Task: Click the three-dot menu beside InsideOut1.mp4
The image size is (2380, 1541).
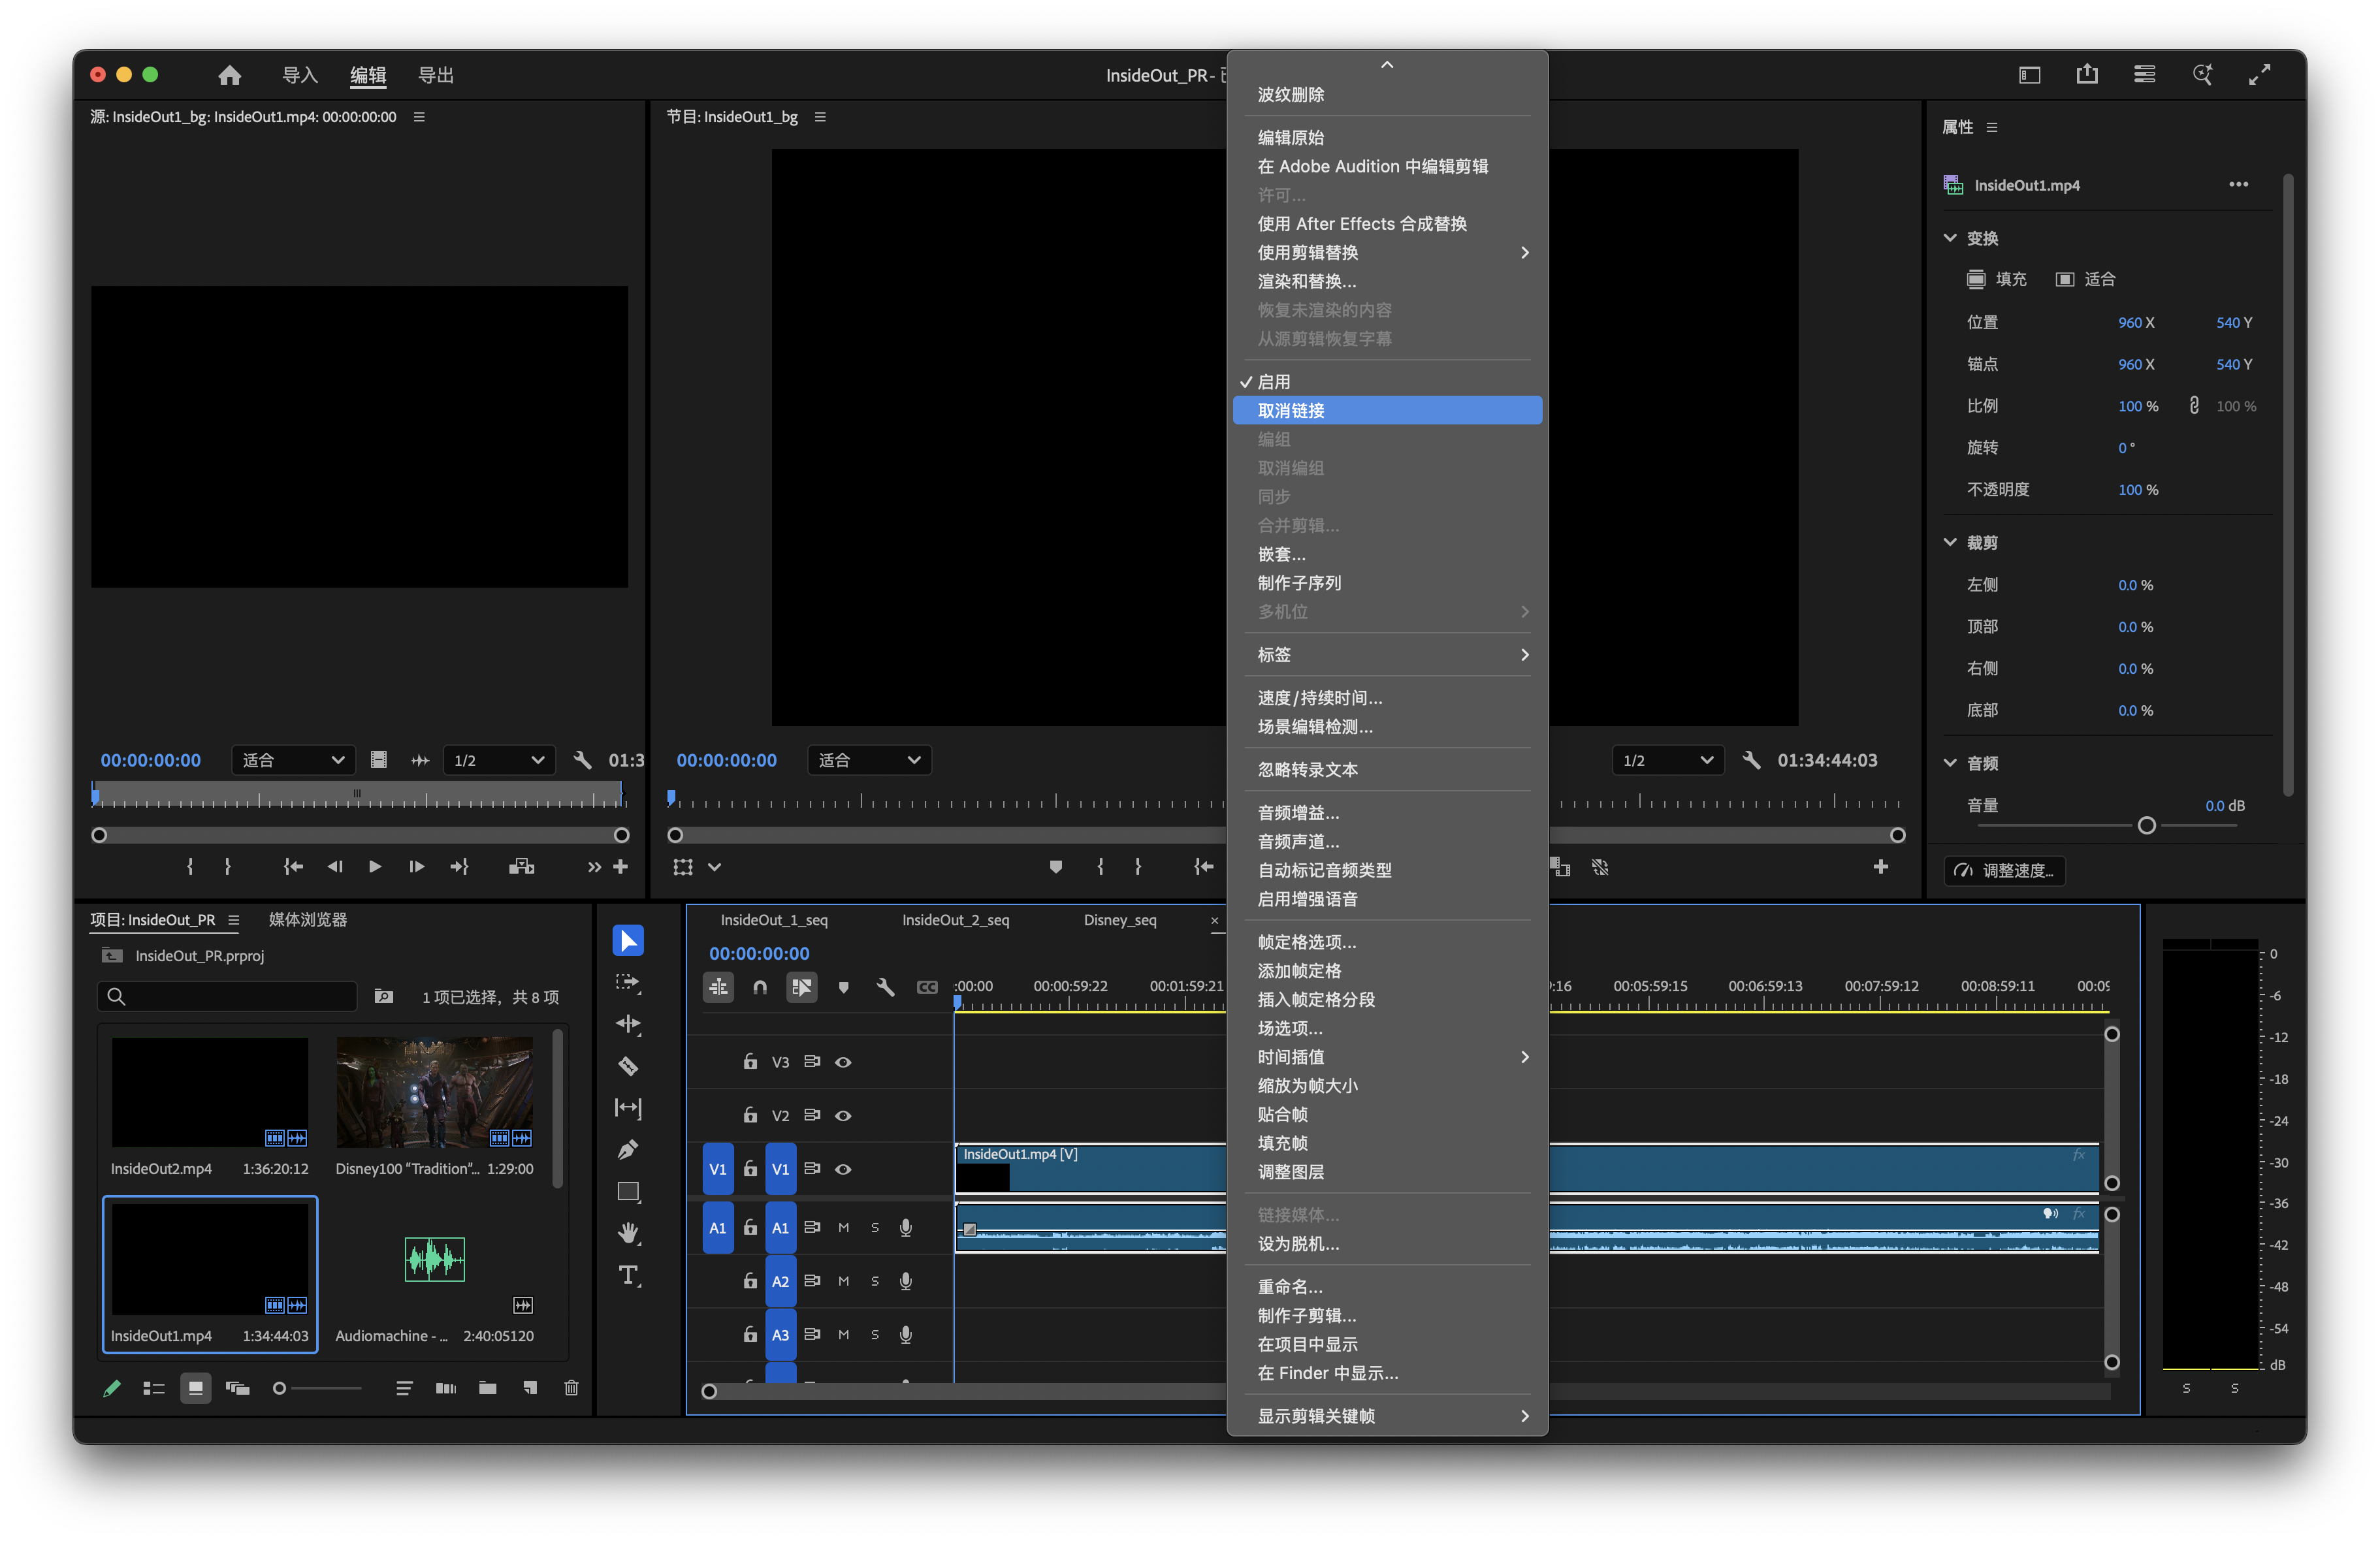Action: (2238, 184)
